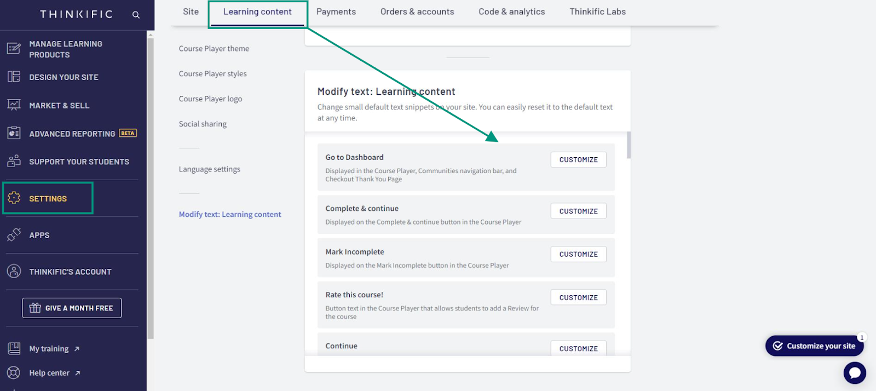Screen dimensions: 876x391
Task: Go to Social sharing section
Action: coord(203,124)
